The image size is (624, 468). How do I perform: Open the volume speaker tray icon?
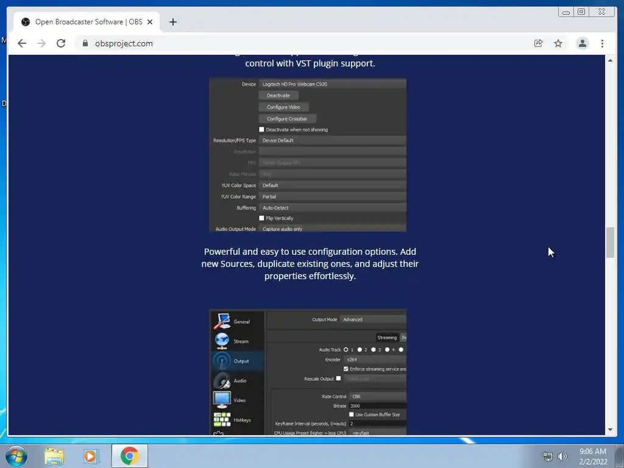(562, 456)
